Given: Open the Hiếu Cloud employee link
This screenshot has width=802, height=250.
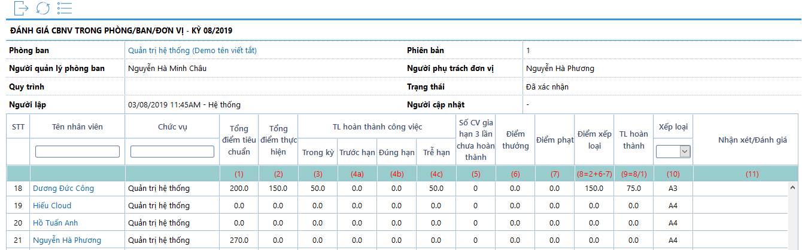Looking at the screenshot, I should [52, 206].
